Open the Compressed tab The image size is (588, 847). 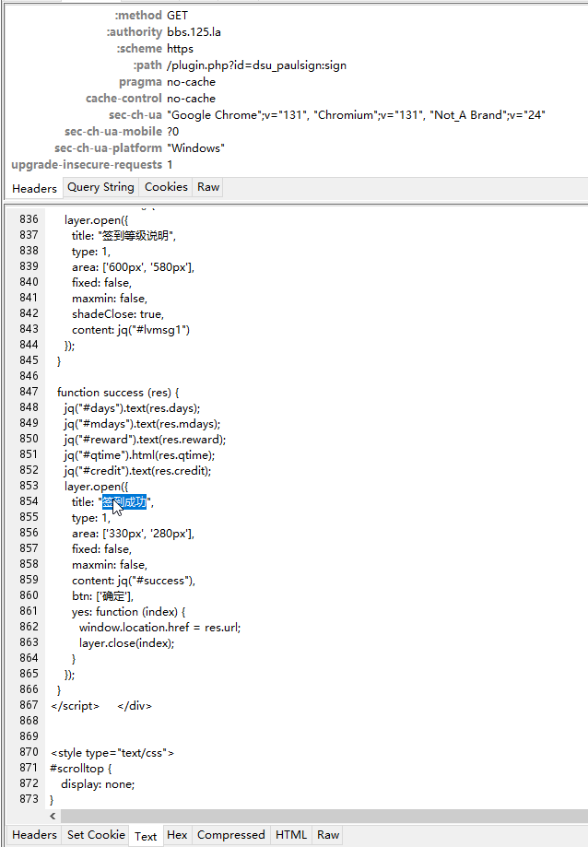point(230,835)
